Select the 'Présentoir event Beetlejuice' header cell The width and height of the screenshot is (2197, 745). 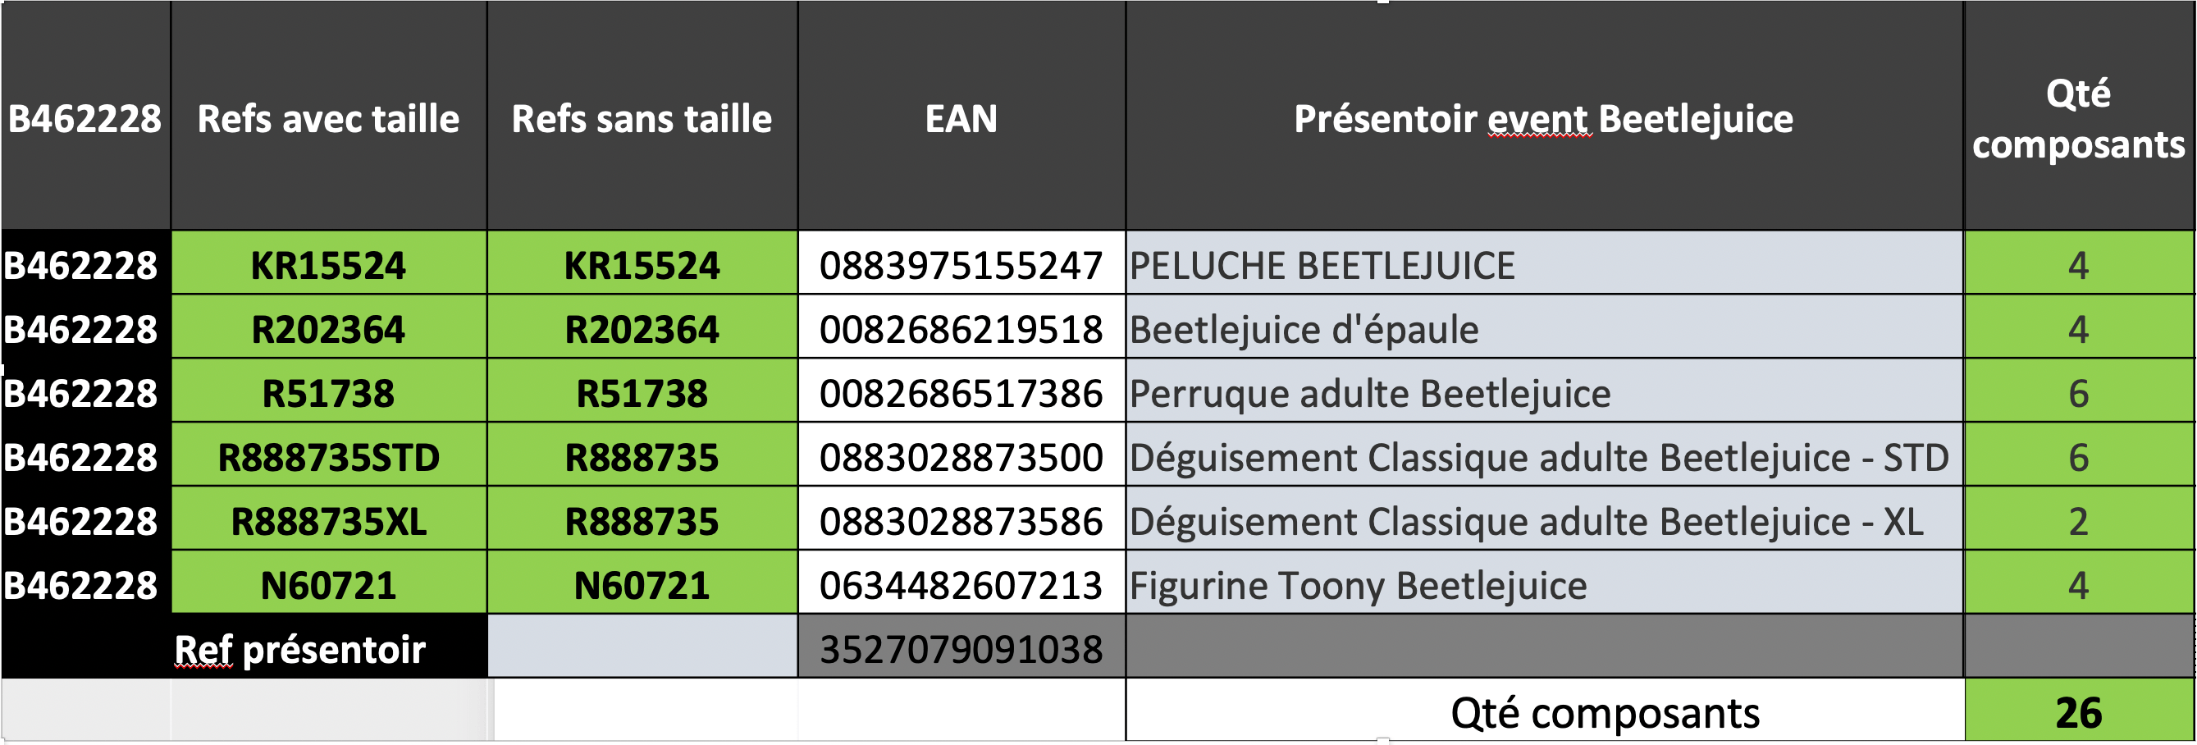click(x=1543, y=118)
